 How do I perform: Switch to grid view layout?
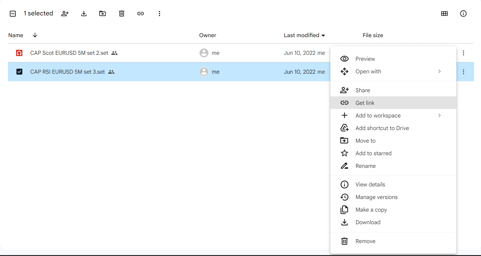pos(444,14)
